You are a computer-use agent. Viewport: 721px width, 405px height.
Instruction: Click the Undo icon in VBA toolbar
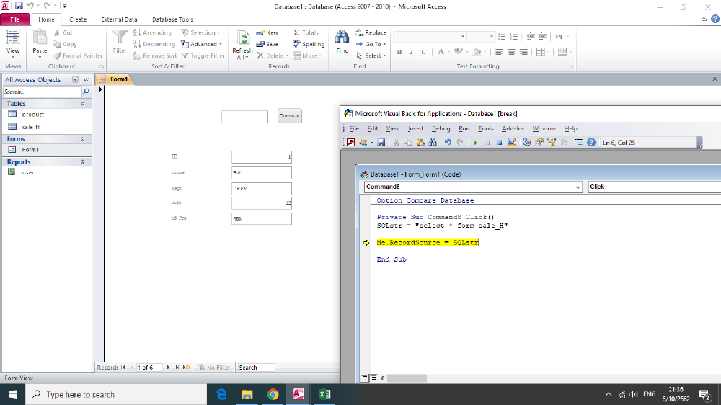[448, 143]
